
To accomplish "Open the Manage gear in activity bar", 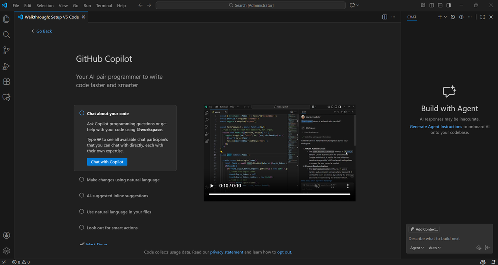I will coord(6,251).
